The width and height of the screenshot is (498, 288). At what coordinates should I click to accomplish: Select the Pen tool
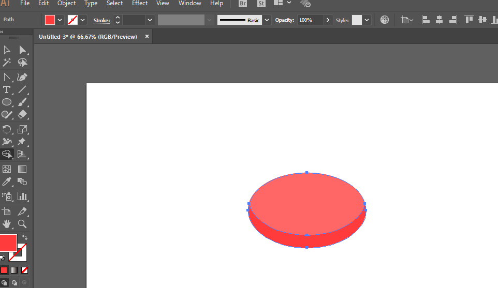[x=22, y=77]
